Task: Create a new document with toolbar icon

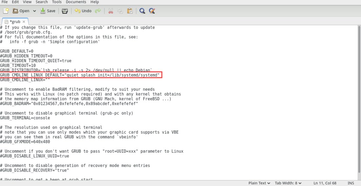Action: (x=6, y=11)
